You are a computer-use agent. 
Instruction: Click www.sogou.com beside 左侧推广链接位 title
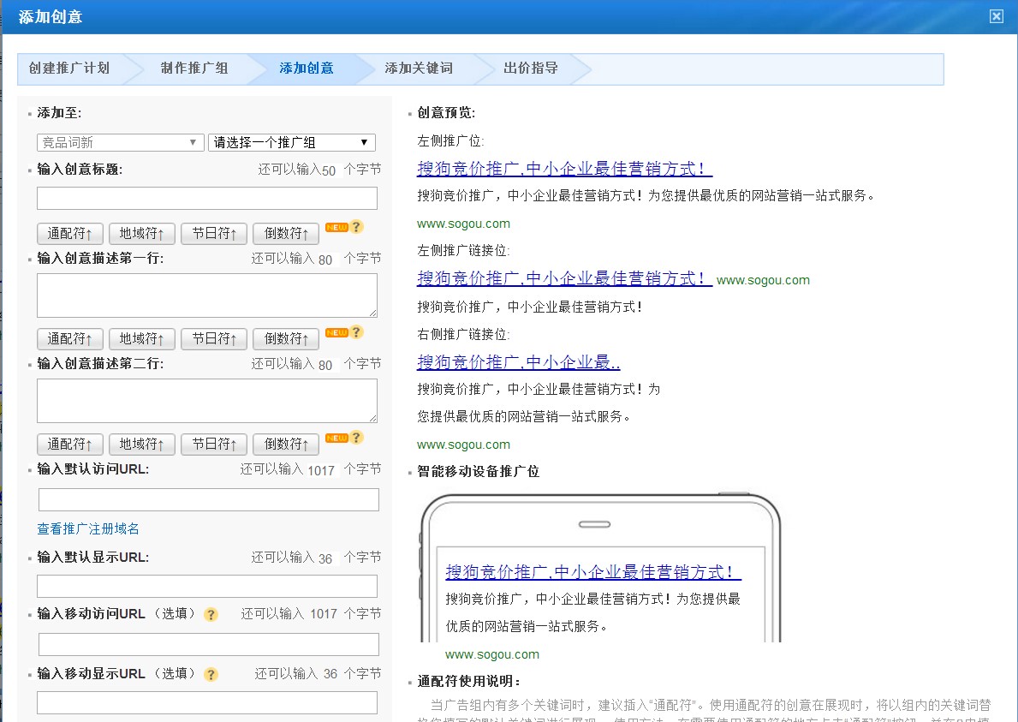pyautogui.click(x=763, y=280)
